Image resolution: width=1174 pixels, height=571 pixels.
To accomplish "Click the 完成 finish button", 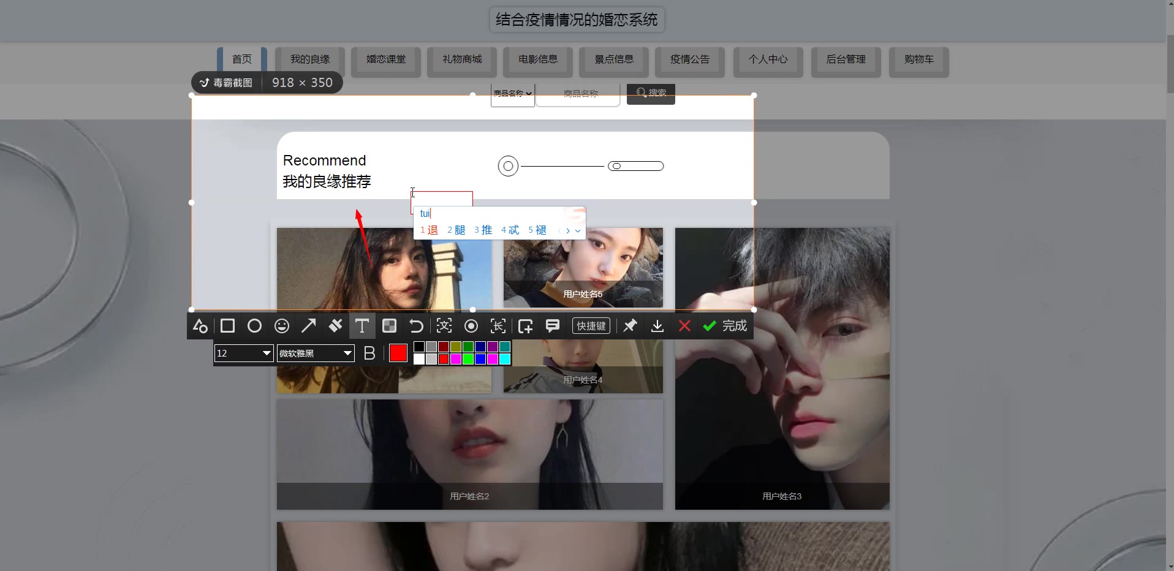I will [x=725, y=326].
